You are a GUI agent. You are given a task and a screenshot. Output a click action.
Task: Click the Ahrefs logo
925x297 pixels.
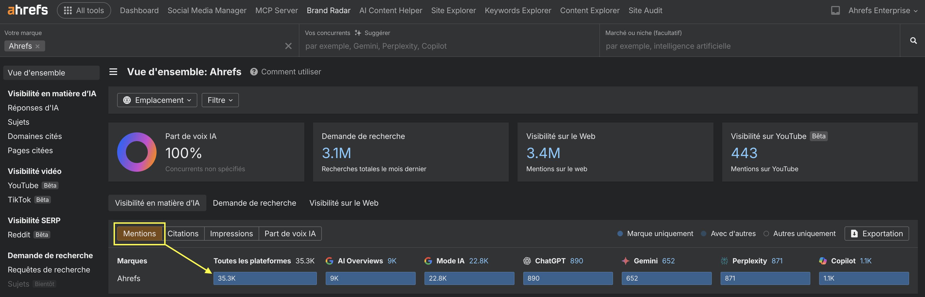28,10
